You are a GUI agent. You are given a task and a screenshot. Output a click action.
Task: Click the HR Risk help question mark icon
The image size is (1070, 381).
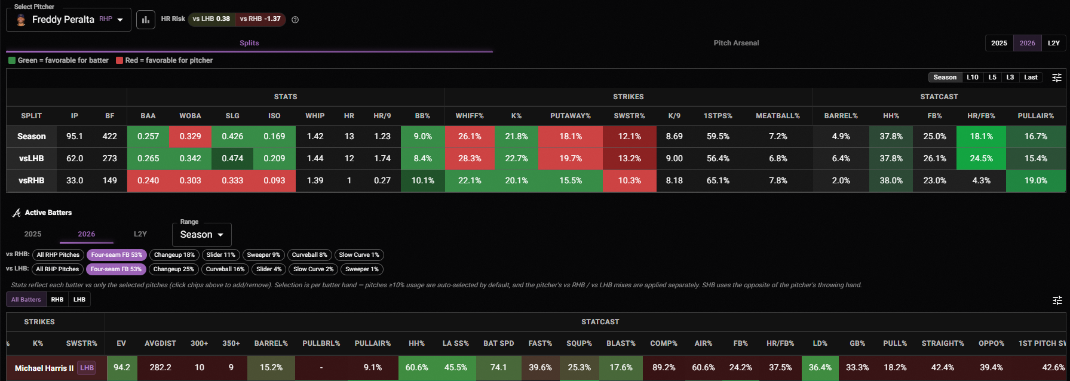pos(295,20)
